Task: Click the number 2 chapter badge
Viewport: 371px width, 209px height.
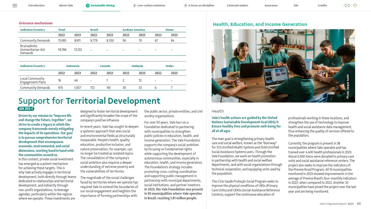Action: (x=134, y=5)
